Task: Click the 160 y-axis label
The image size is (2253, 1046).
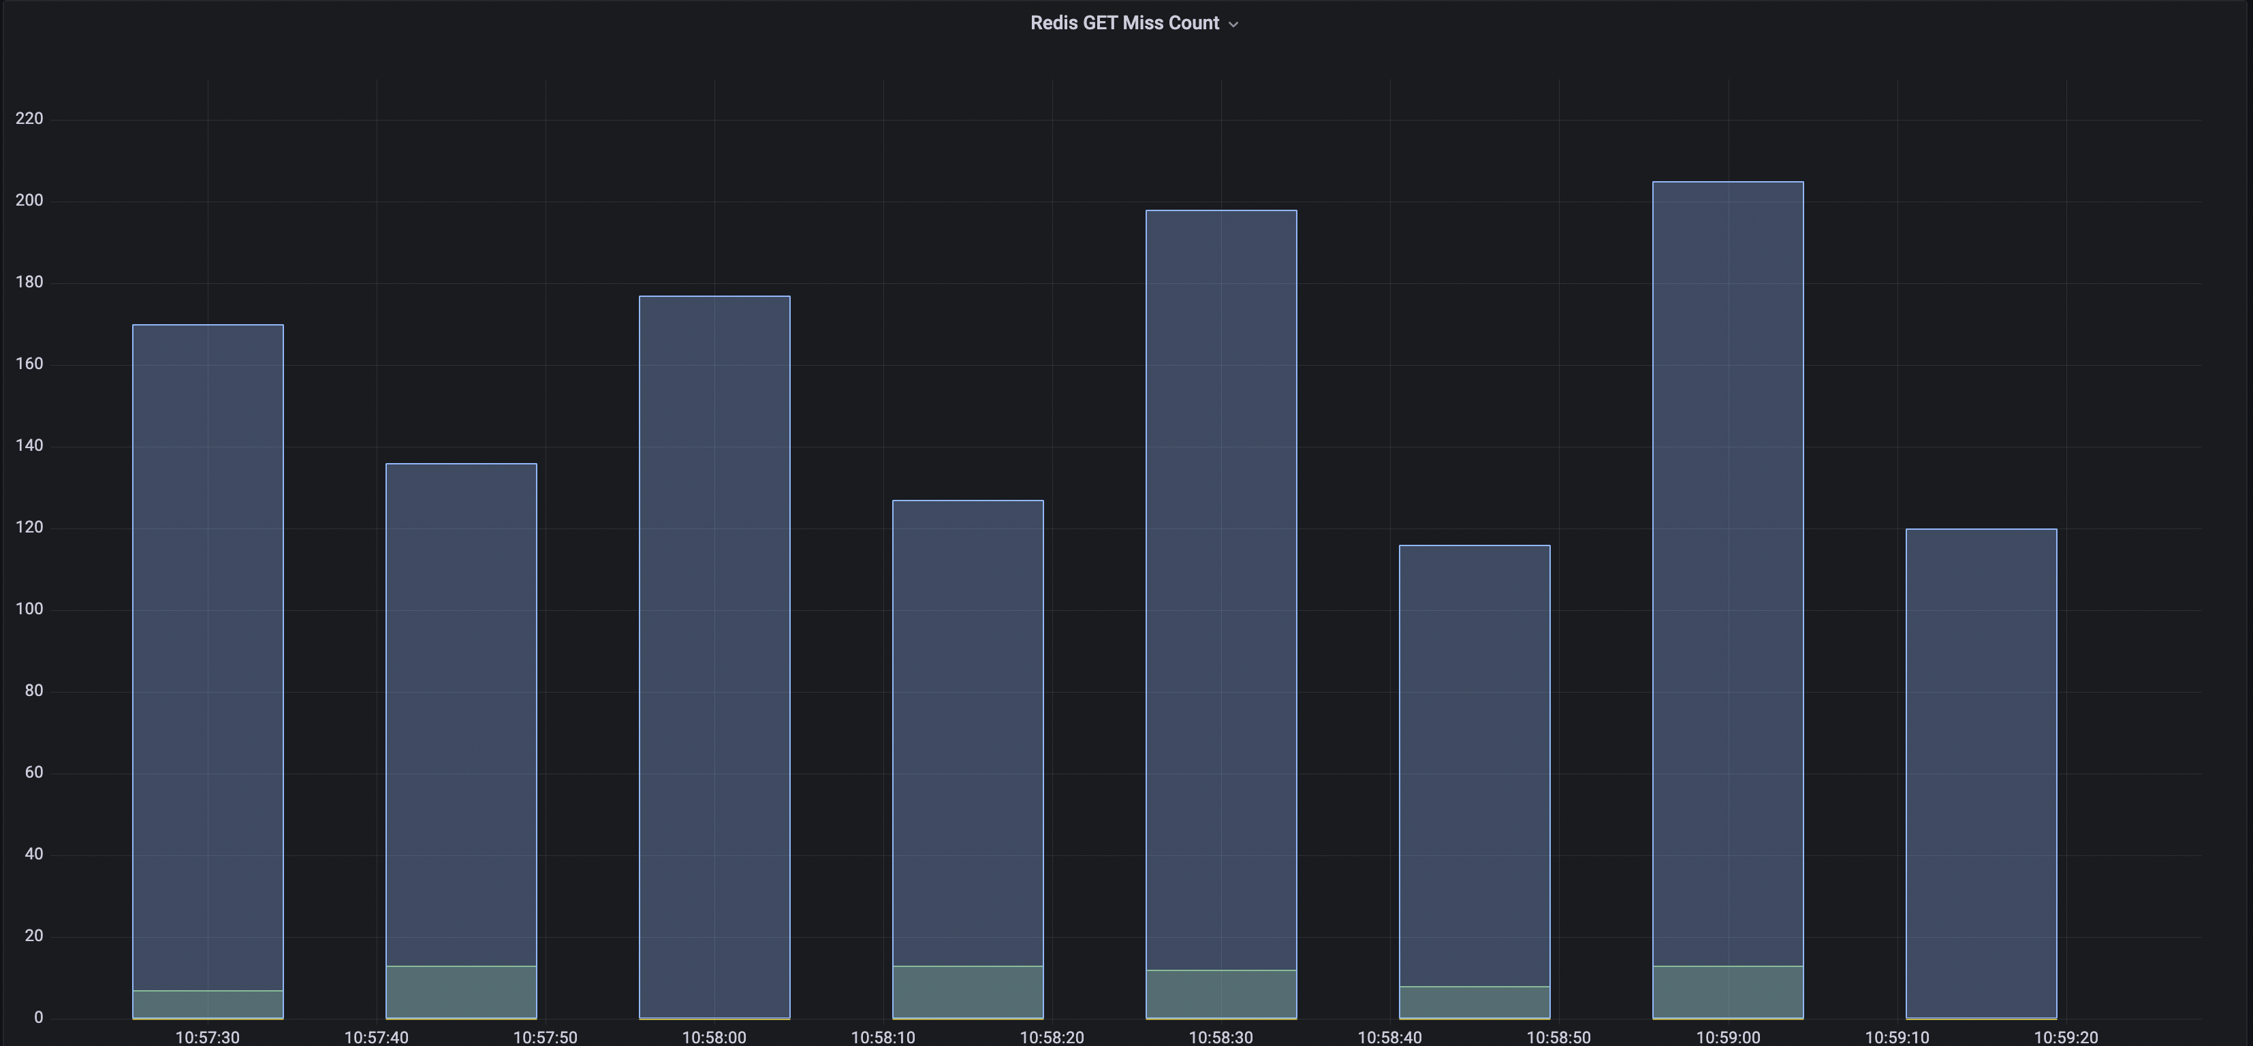Action: 29,364
